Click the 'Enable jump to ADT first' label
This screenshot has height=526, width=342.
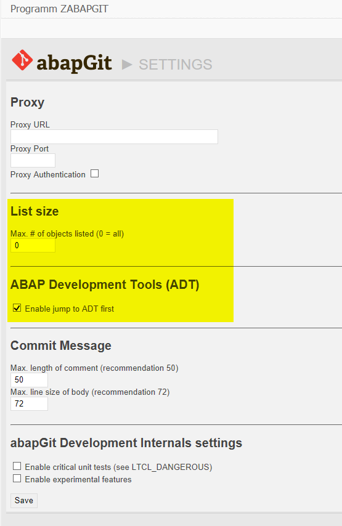(70, 309)
